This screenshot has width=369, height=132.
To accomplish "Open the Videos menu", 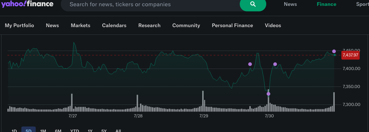I will tap(273, 25).
